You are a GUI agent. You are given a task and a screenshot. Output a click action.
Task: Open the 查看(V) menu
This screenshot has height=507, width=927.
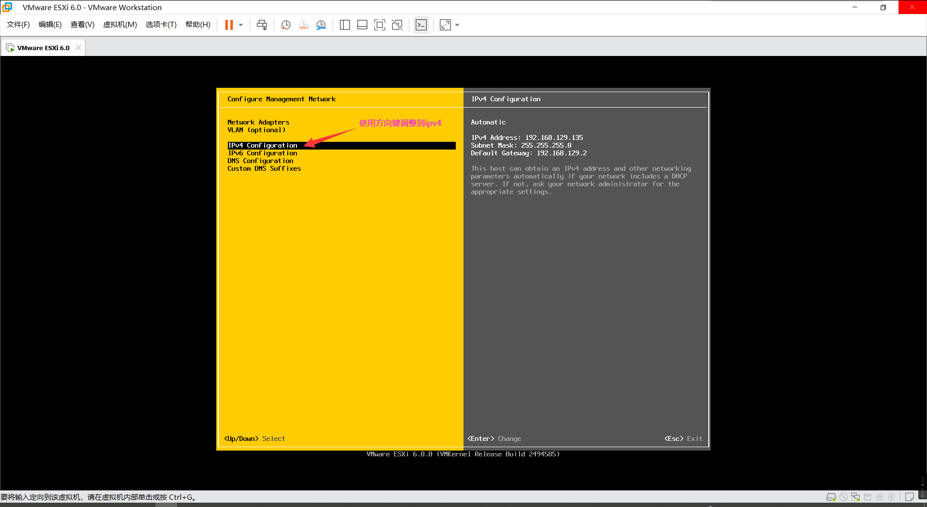(x=82, y=25)
